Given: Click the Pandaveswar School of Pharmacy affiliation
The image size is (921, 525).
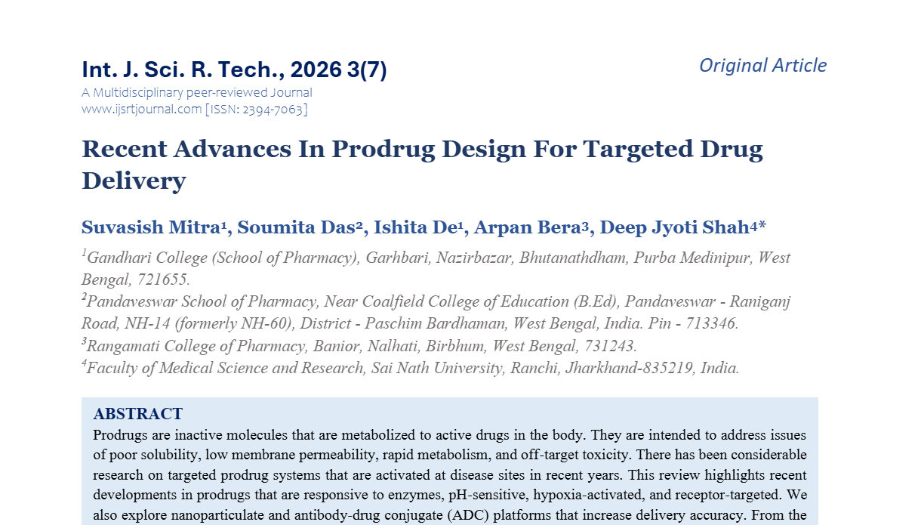Looking at the screenshot, I should coord(436,301).
